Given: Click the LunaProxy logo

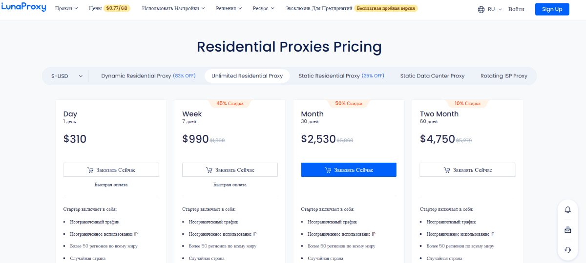Looking at the screenshot, I should pos(22,8).
